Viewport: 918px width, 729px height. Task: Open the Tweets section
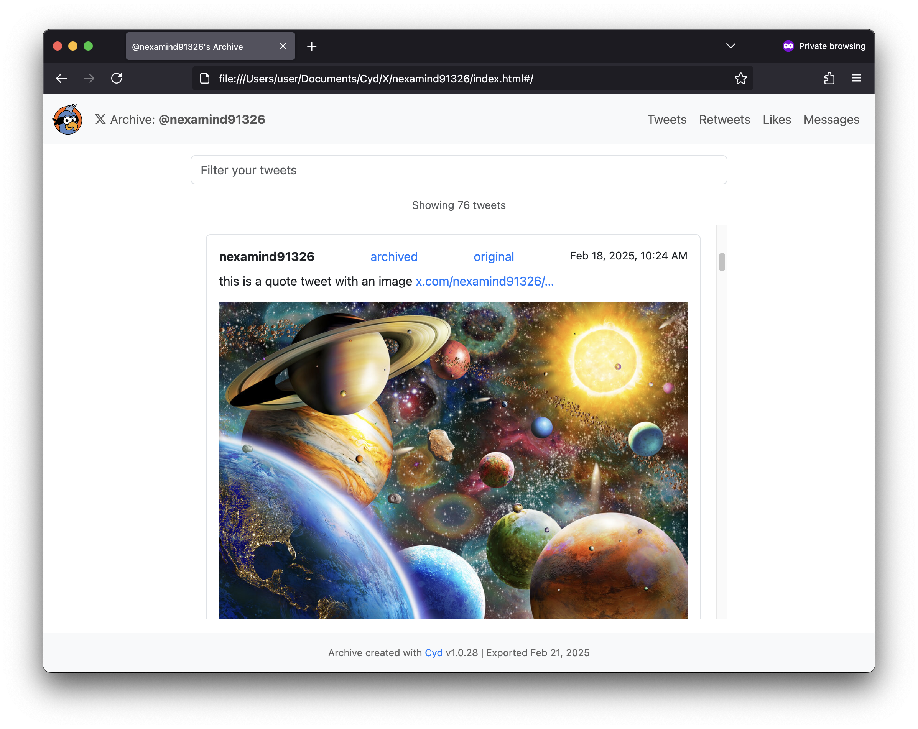click(x=666, y=120)
